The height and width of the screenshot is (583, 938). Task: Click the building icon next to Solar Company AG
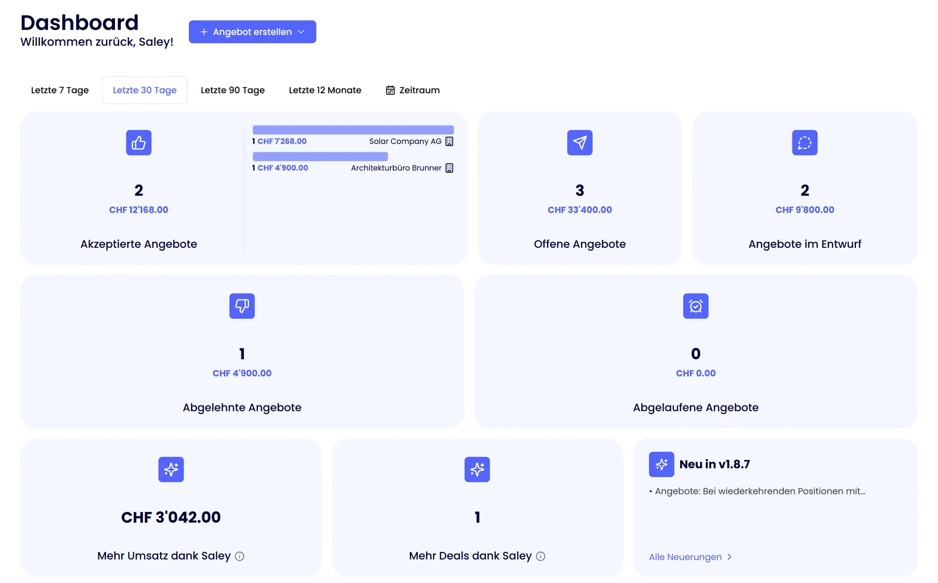coord(450,141)
